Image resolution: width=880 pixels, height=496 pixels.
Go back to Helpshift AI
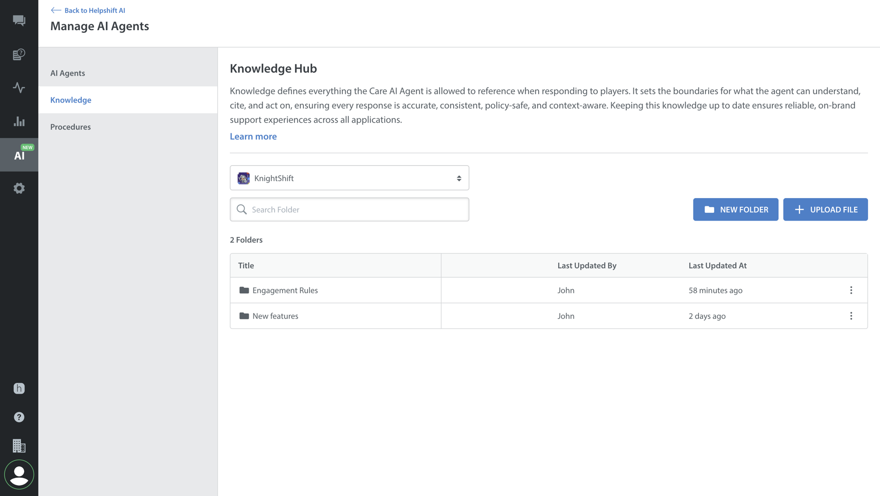pyautogui.click(x=88, y=10)
